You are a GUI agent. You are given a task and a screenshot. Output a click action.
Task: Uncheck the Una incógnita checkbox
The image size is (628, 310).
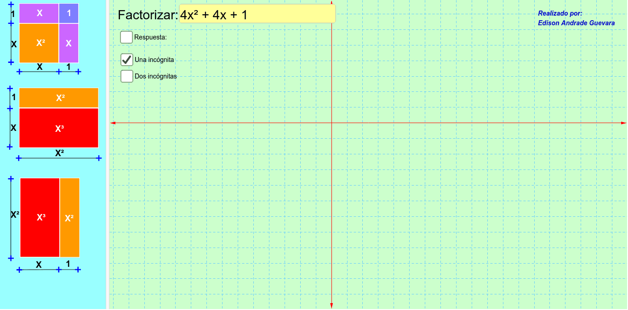click(x=126, y=60)
